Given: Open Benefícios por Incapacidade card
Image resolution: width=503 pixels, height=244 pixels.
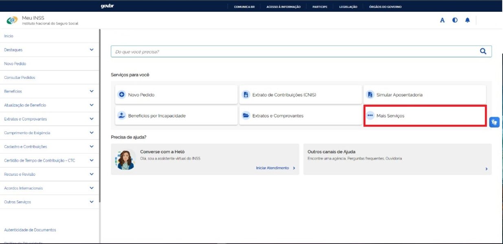Looking at the screenshot, I should 176,116.
